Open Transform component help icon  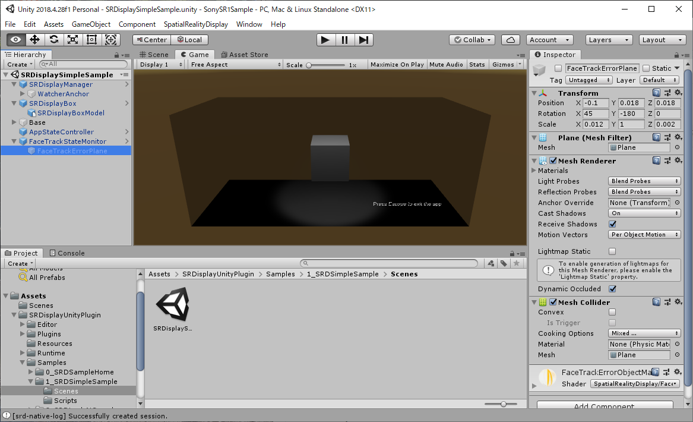(656, 93)
